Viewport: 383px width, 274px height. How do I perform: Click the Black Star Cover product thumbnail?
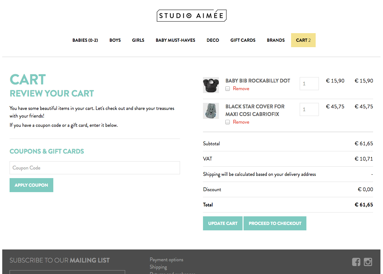click(211, 111)
